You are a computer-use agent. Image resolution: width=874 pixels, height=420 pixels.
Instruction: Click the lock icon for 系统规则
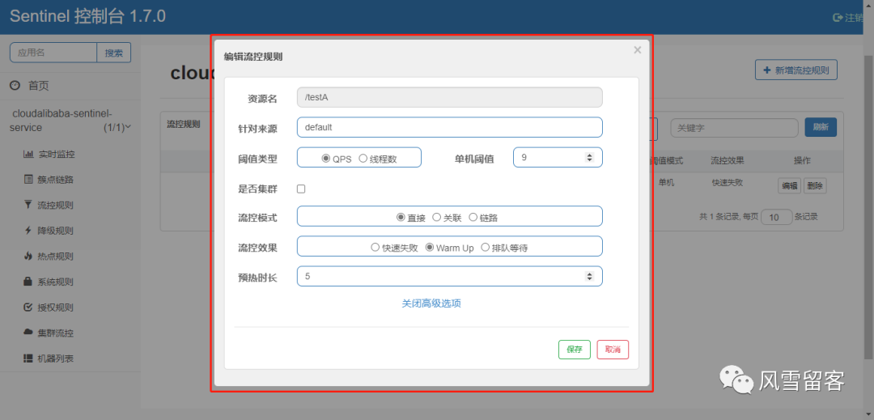(28, 282)
